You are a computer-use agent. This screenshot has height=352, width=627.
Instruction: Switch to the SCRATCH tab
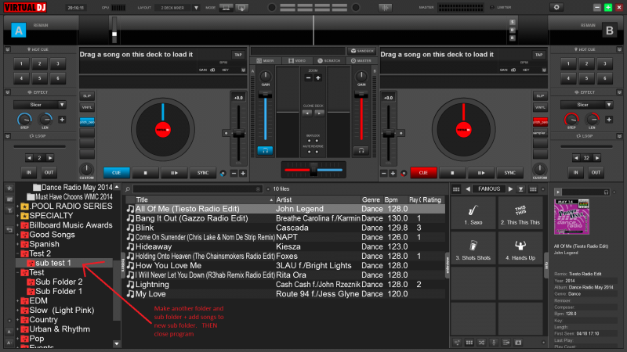pyautogui.click(x=329, y=61)
